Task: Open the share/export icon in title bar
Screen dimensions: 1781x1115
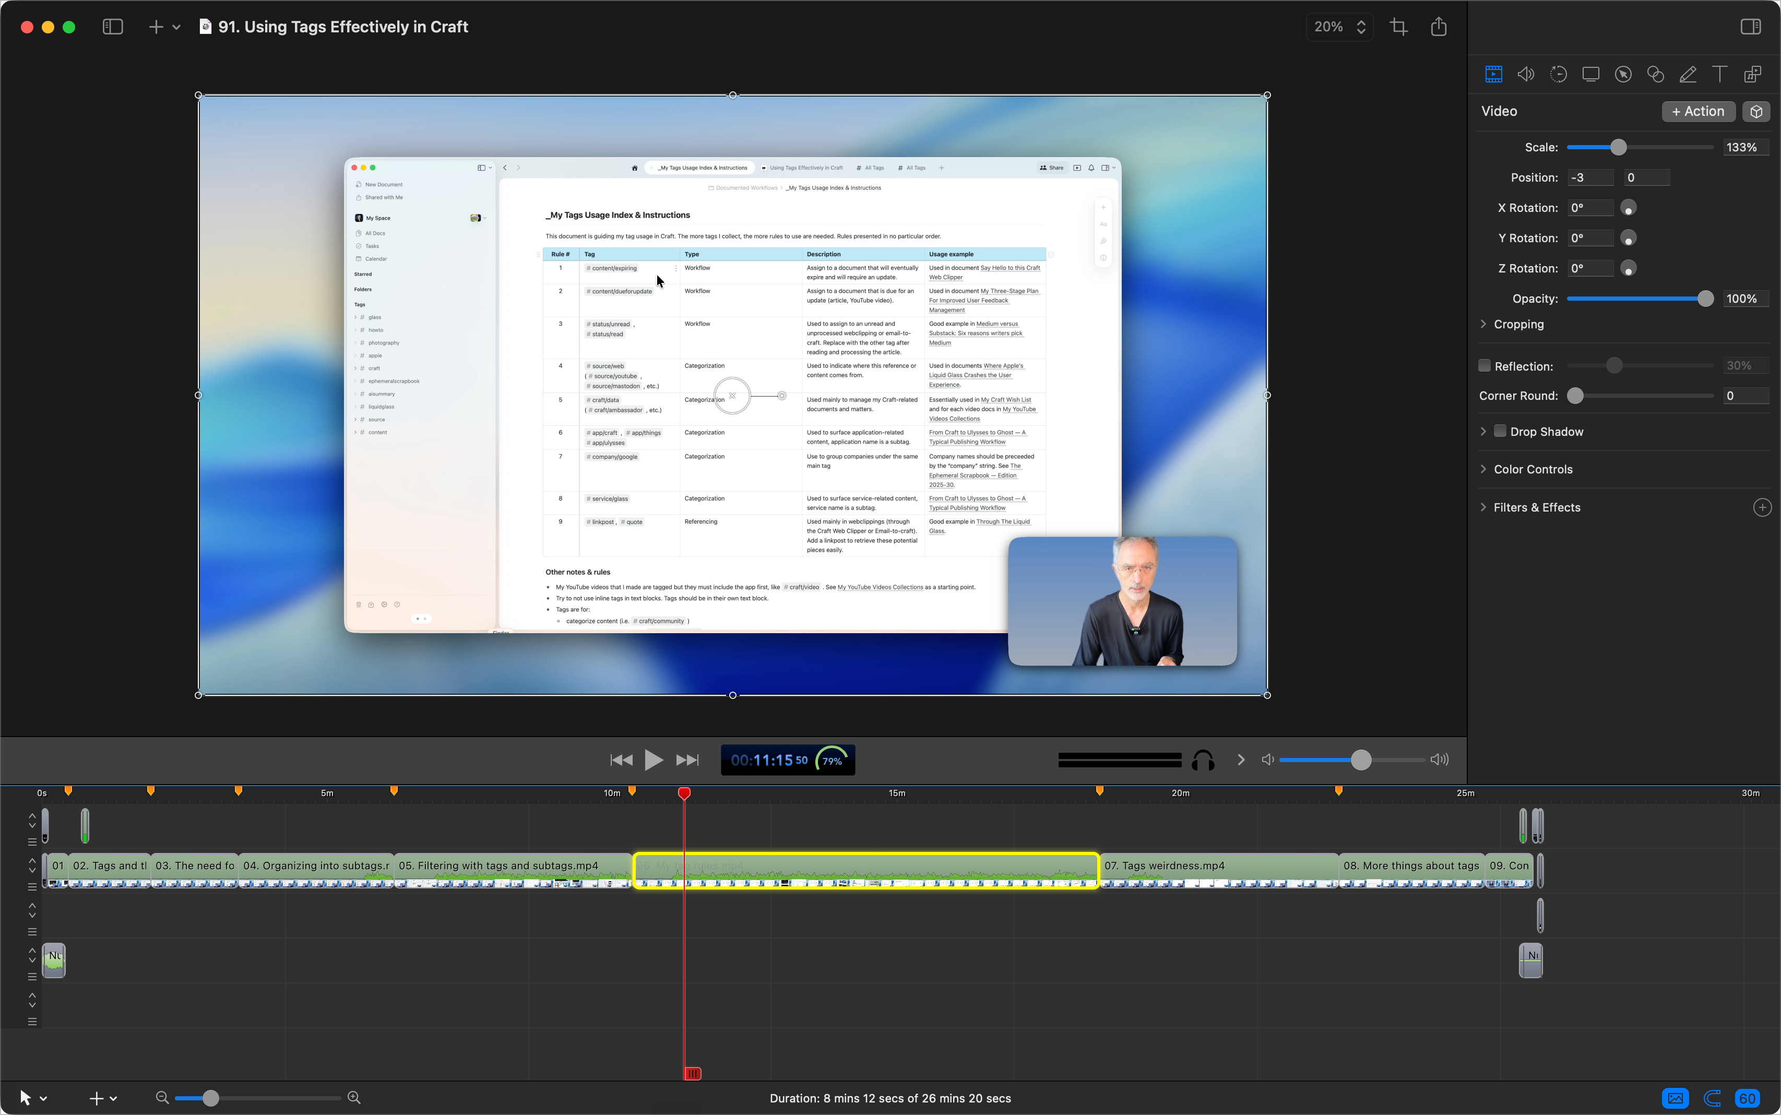Action: point(1439,27)
